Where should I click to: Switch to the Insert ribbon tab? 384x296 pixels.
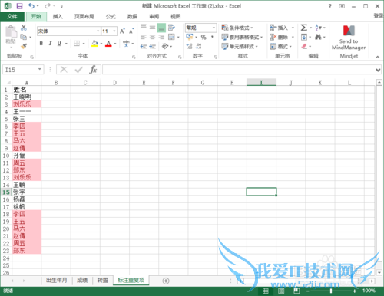(x=58, y=17)
